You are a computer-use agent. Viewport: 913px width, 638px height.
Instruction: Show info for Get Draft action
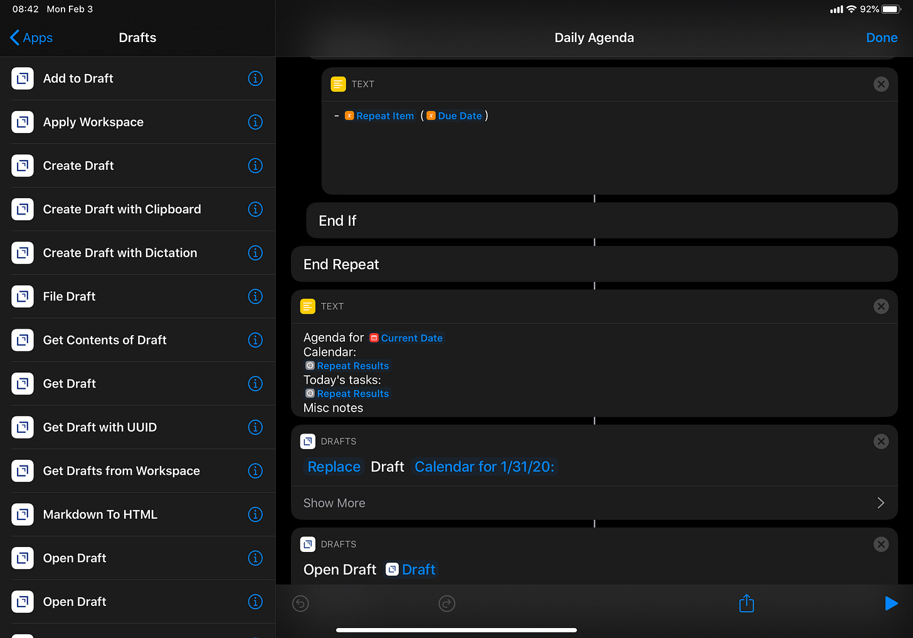tap(255, 383)
